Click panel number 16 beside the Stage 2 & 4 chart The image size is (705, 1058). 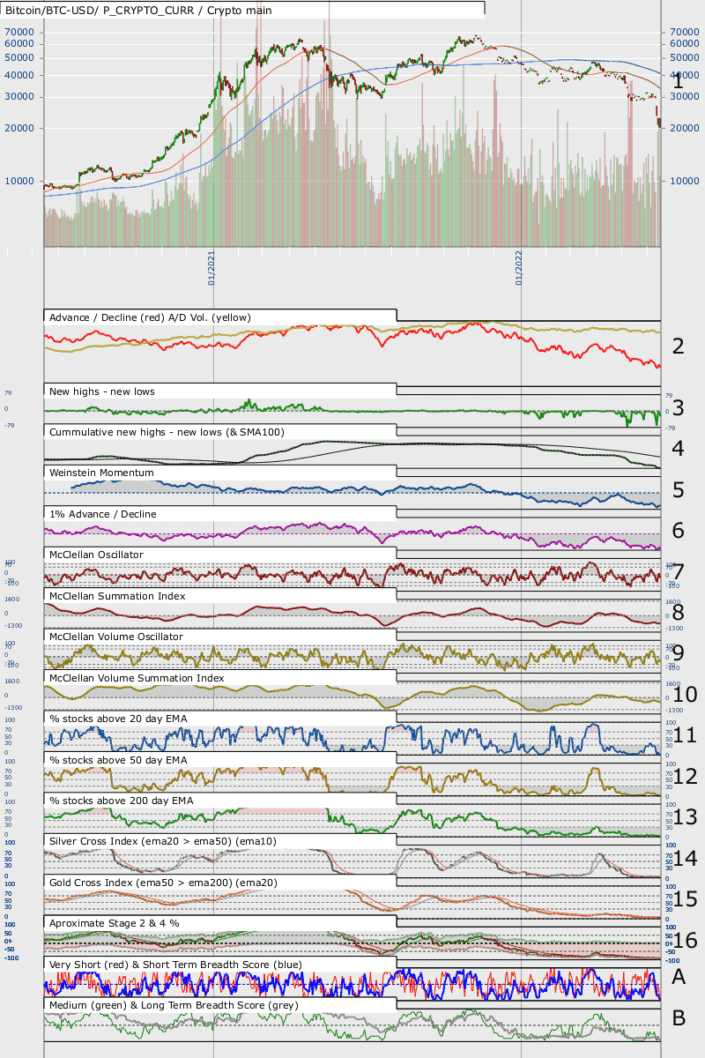684,941
